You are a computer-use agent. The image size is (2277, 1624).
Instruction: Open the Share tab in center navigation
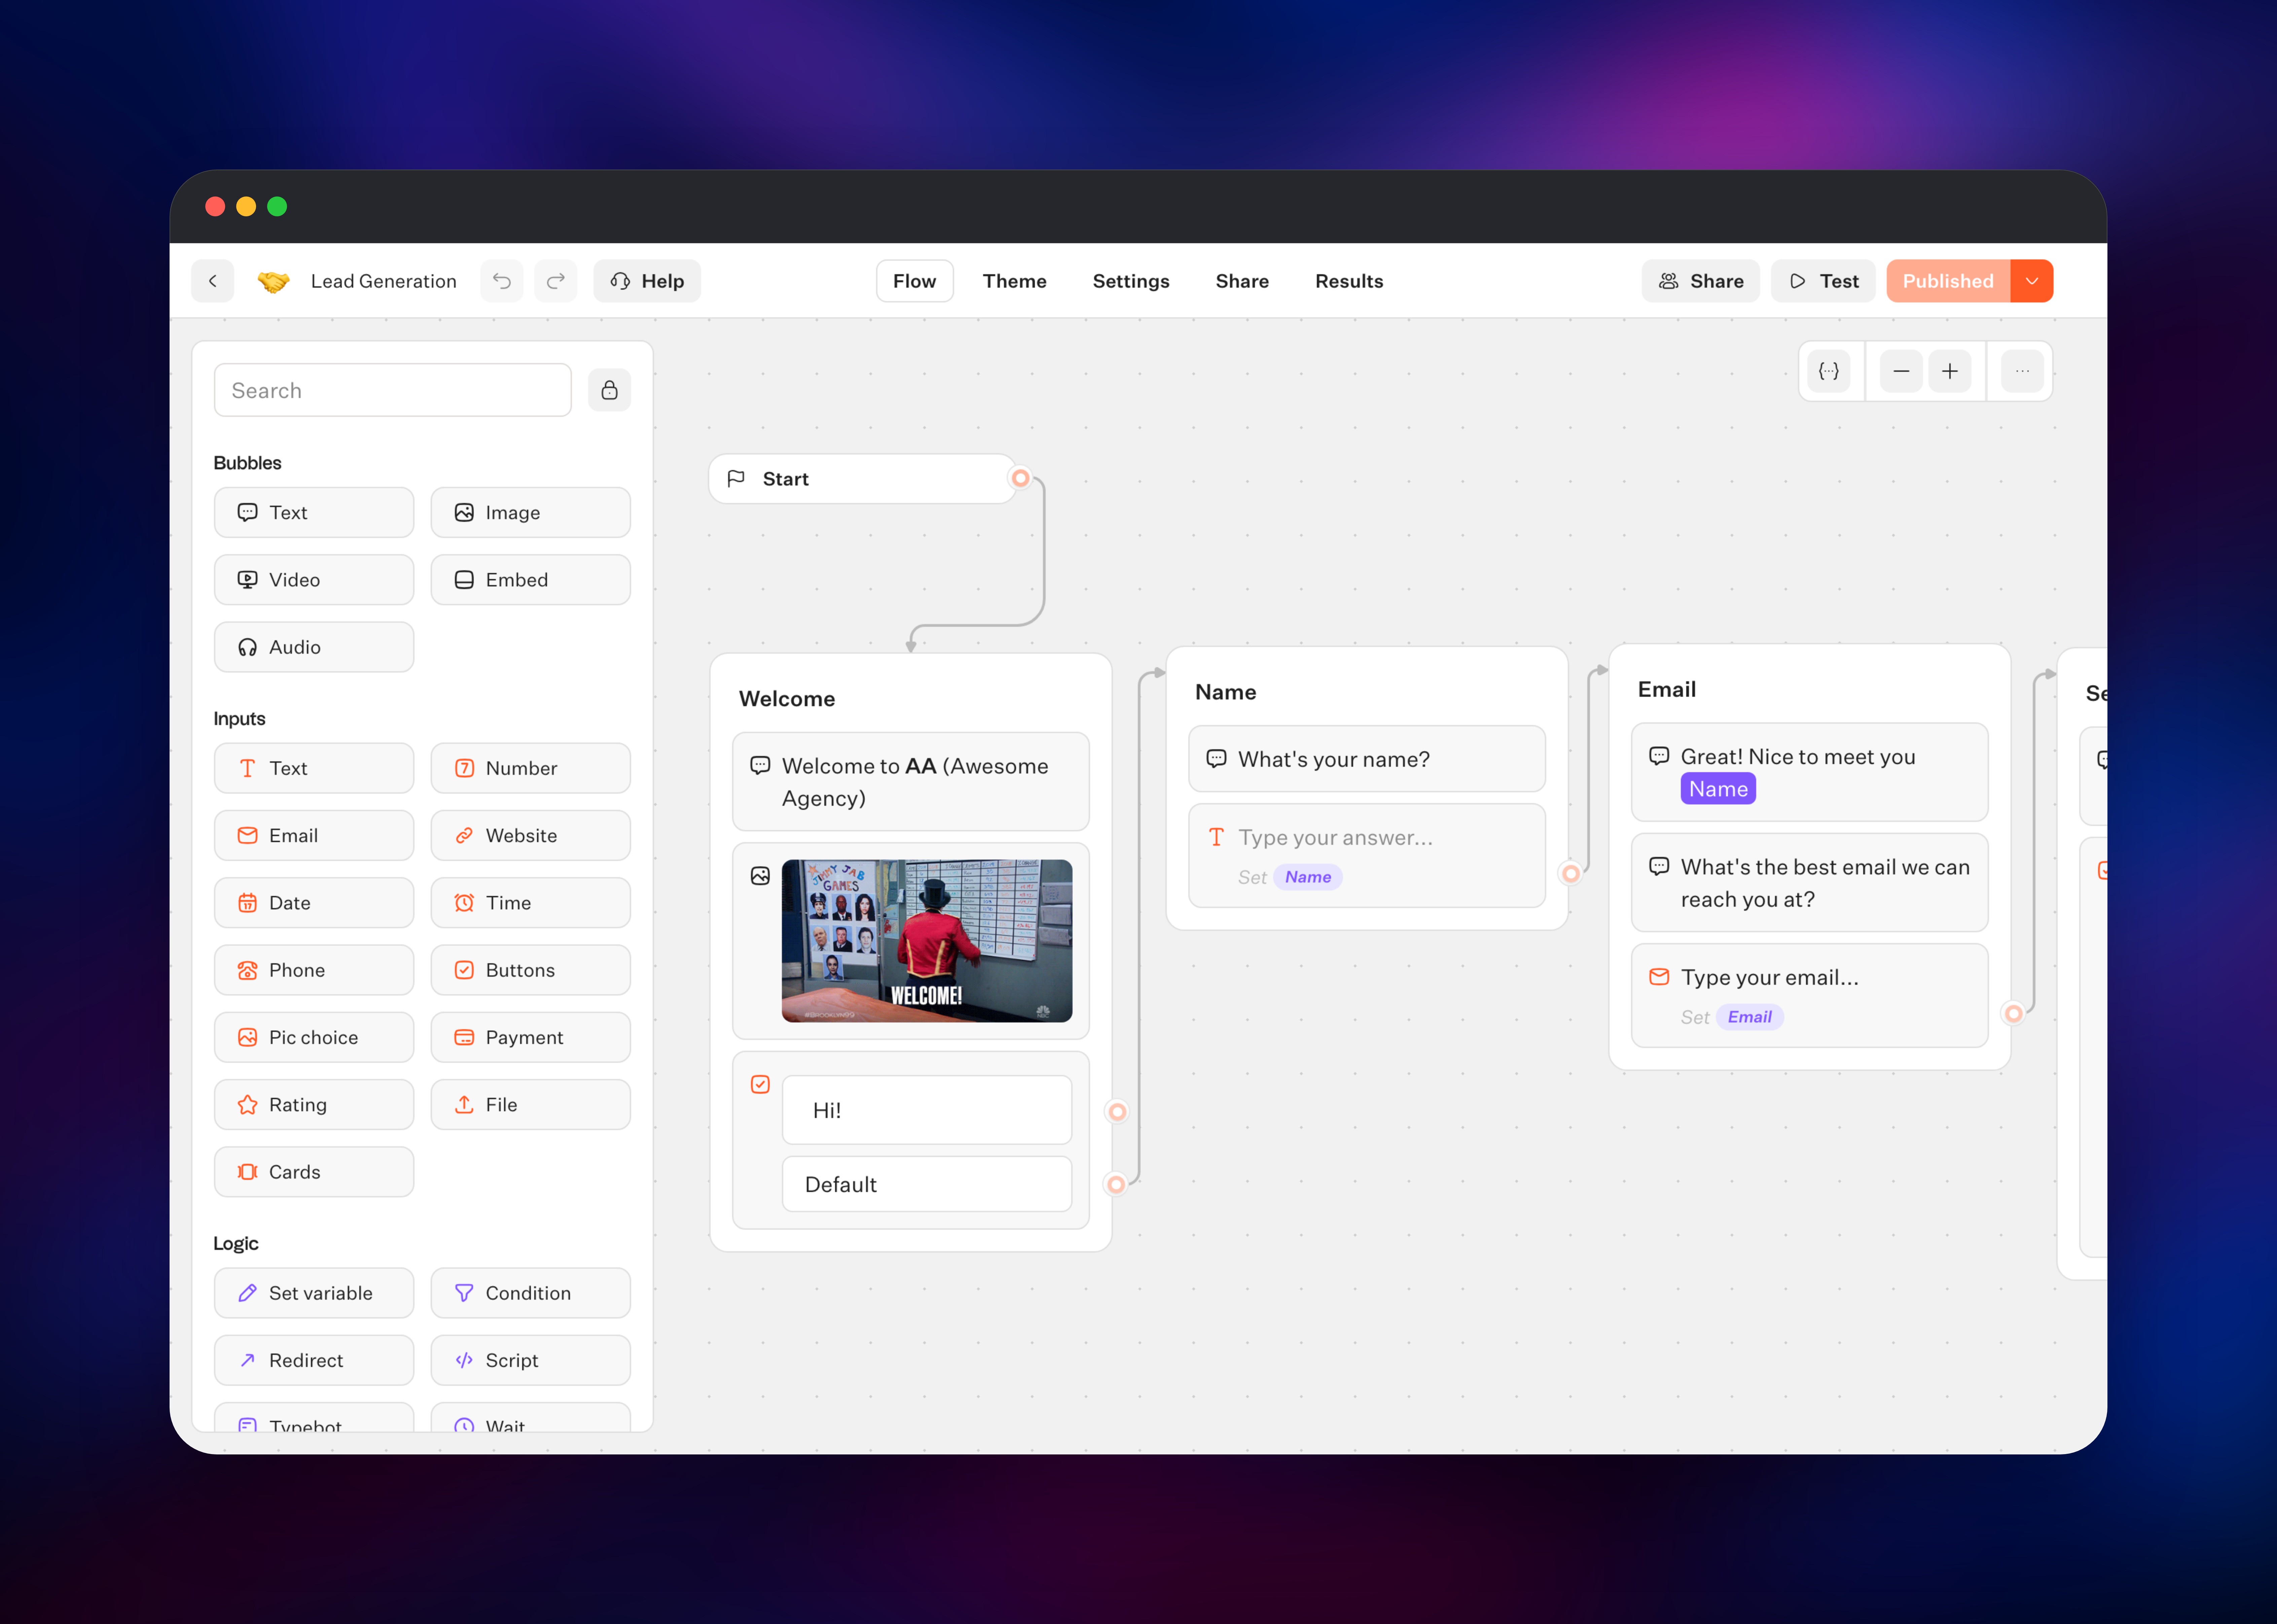pyautogui.click(x=1242, y=281)
